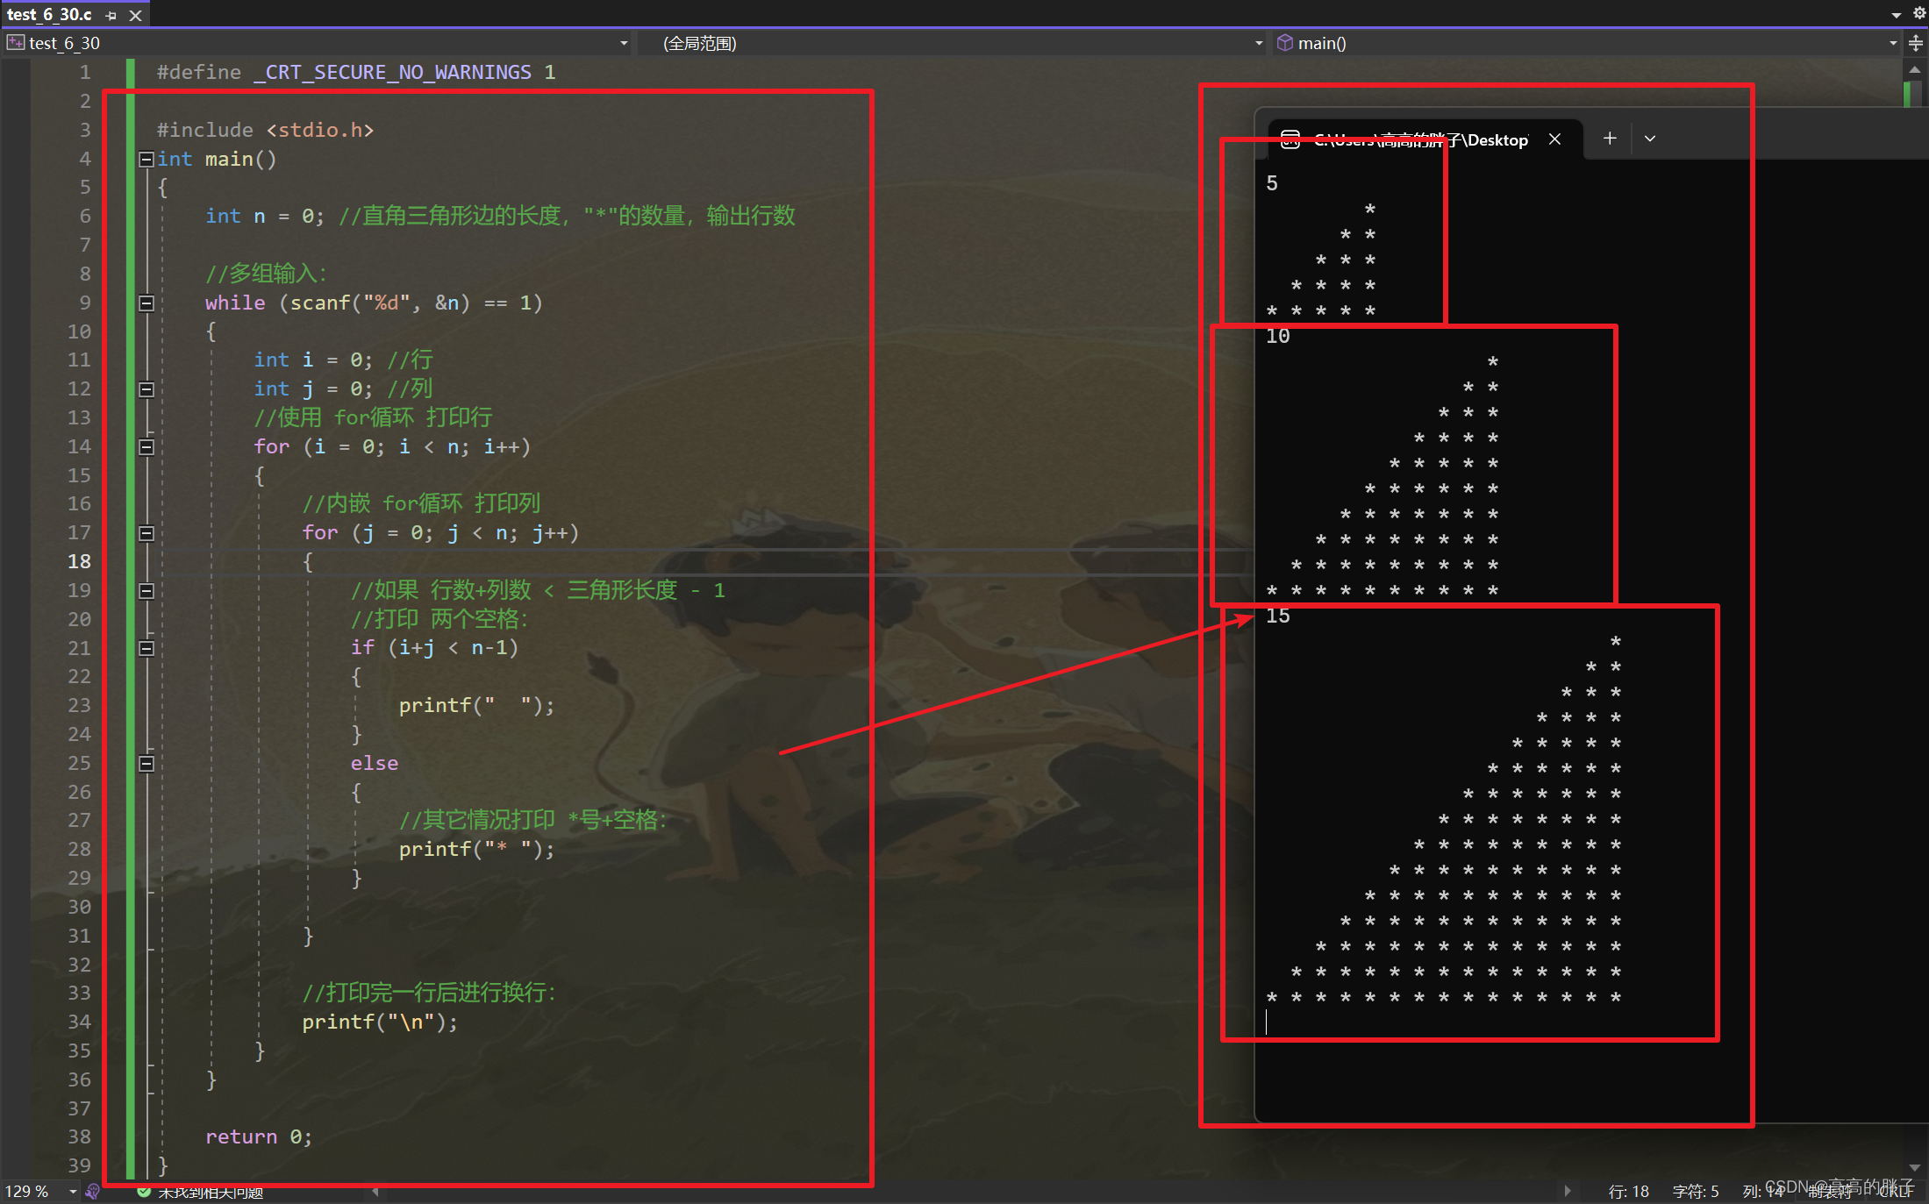1929x1204 pixels.
Task: Click the no issues found checkmark
Action: coord(144,1192)
